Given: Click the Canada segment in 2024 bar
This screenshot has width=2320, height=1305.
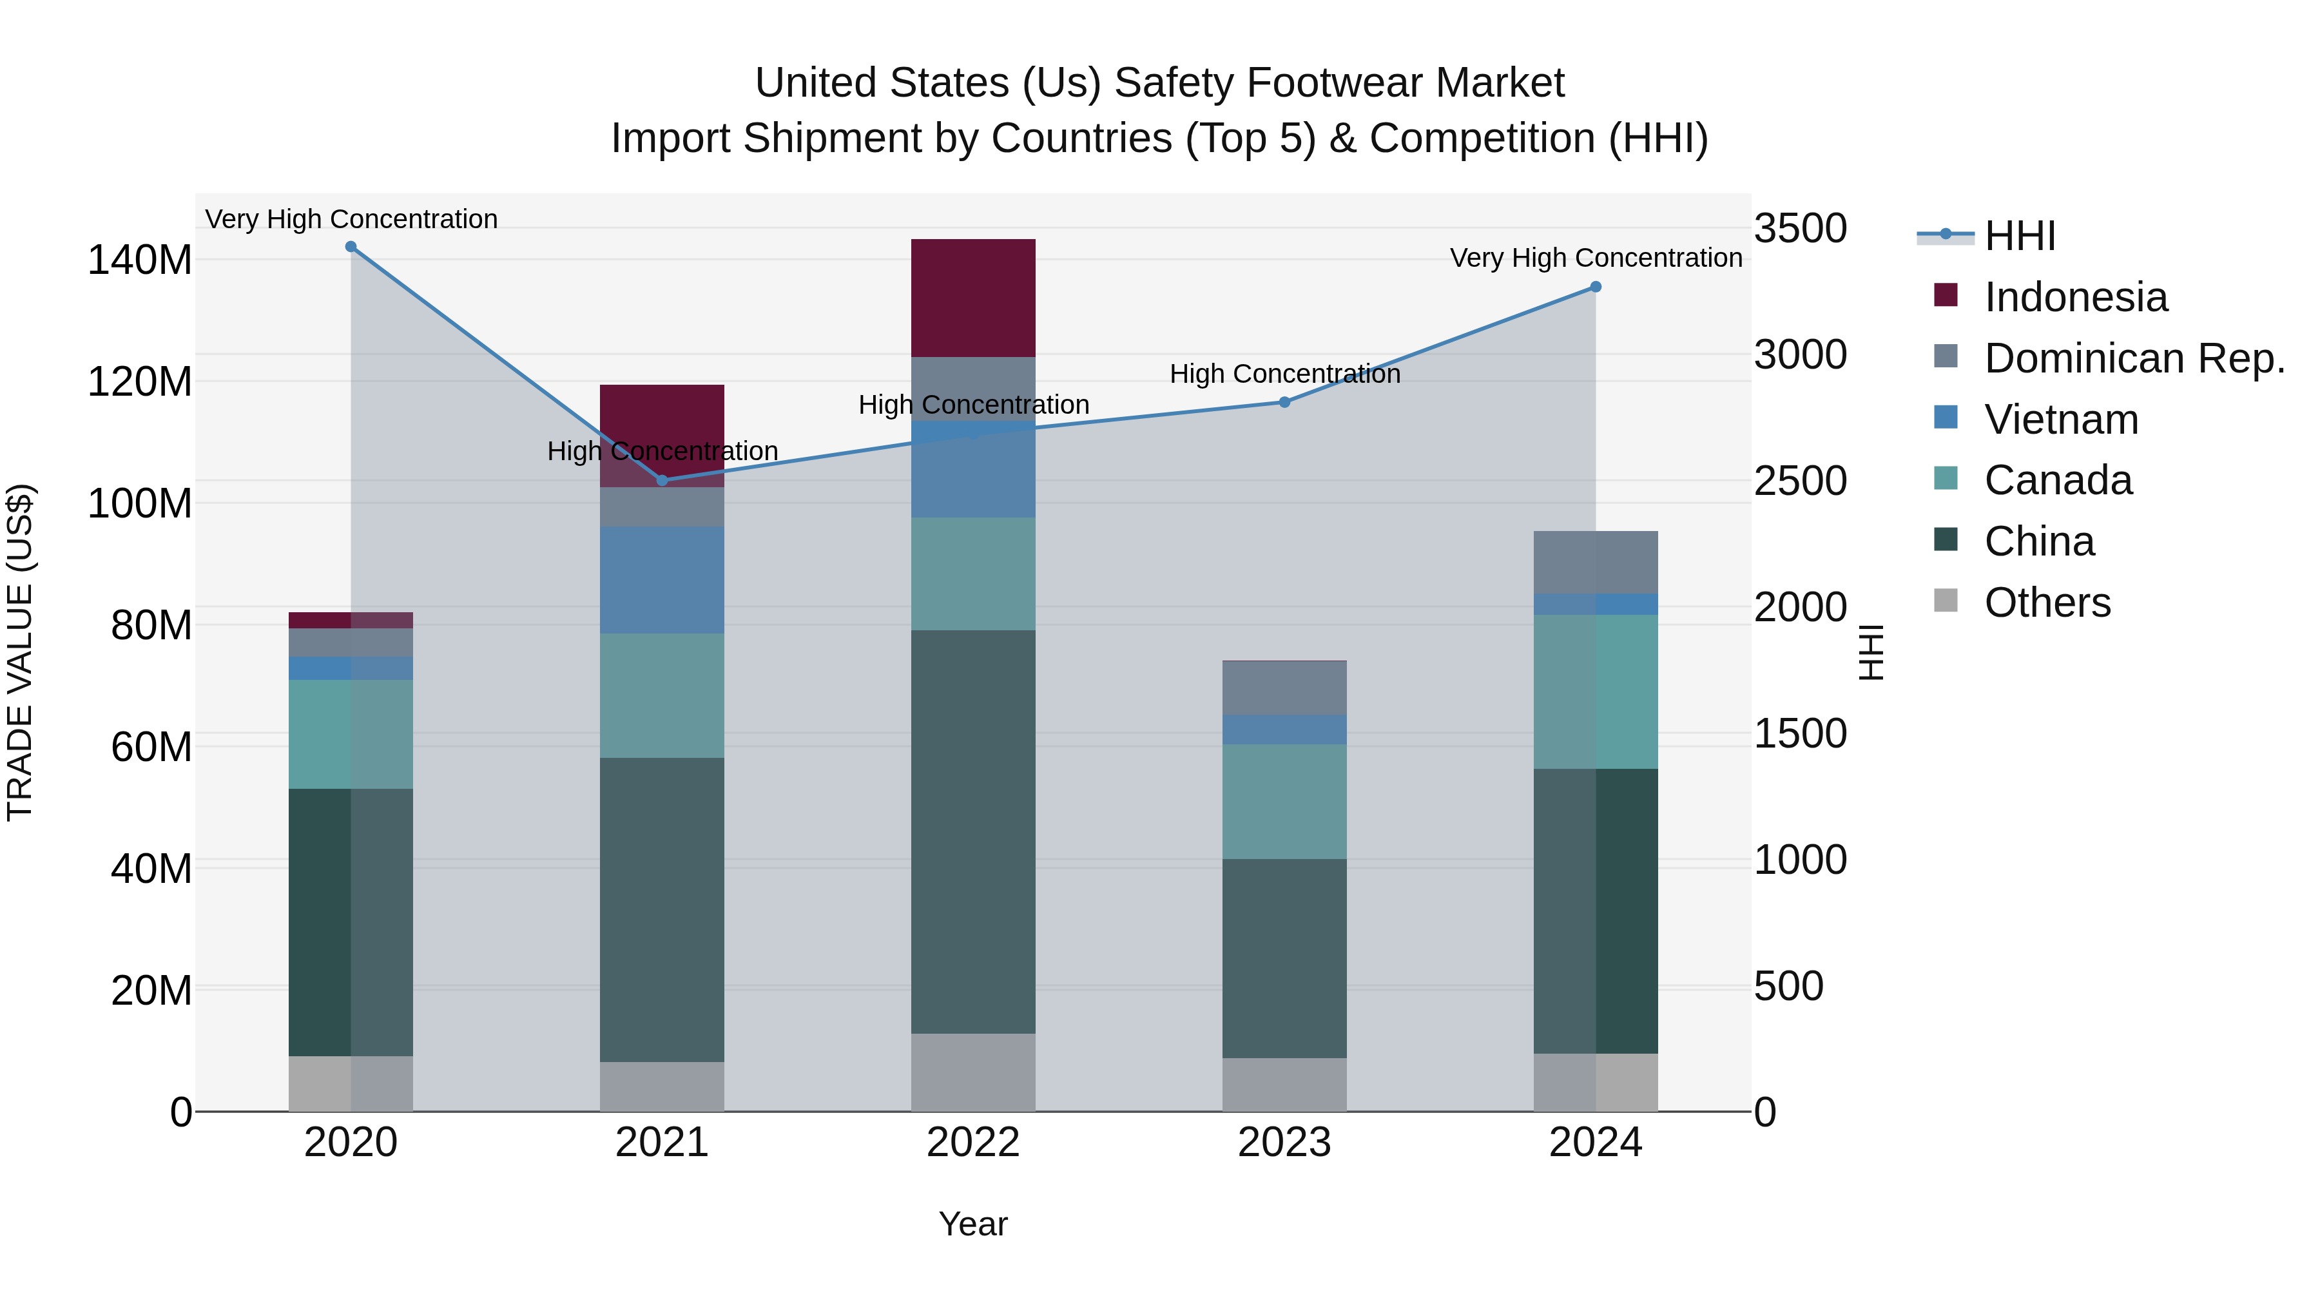Looking at the screenshot, I should pos(1595,691).
